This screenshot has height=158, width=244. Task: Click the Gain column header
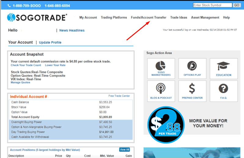(x=129, y=156)
